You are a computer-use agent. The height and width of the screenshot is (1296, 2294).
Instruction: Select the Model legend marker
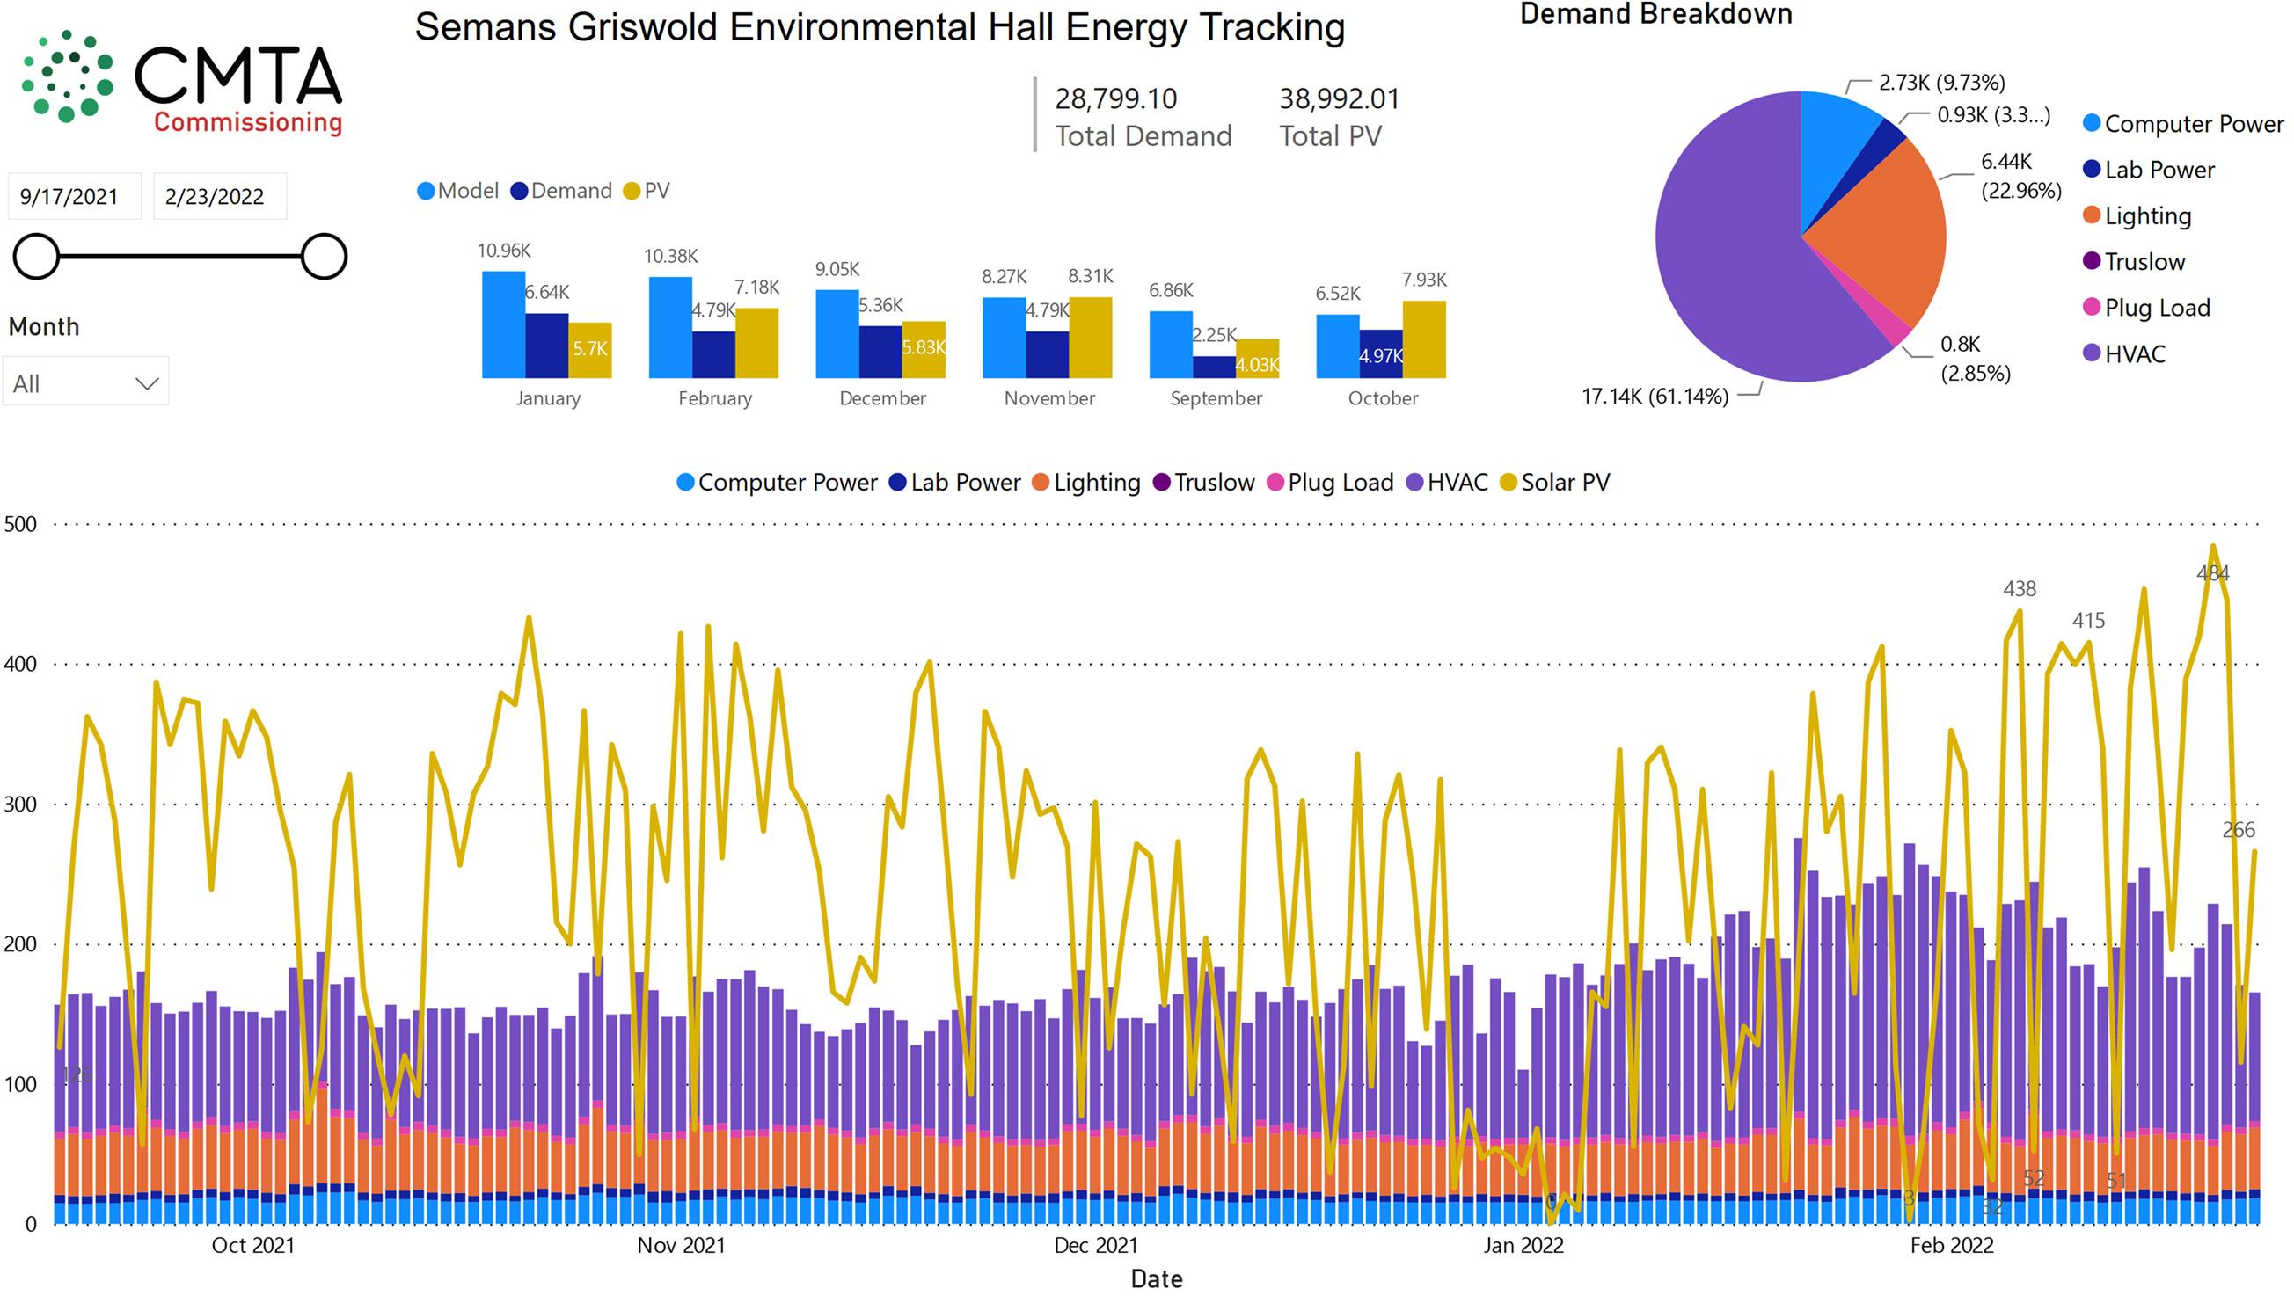point(426,192)
